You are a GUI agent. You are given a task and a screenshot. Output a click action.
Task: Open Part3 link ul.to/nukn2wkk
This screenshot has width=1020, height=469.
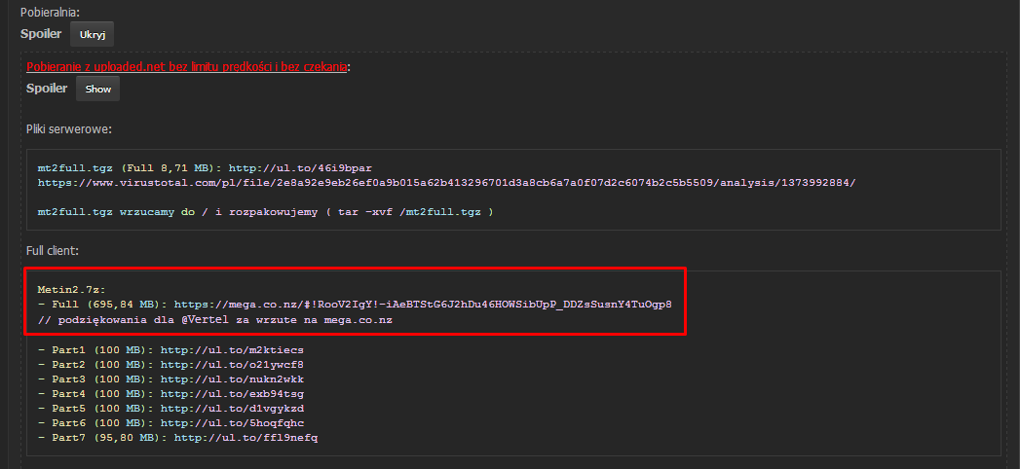pos(232,379)
